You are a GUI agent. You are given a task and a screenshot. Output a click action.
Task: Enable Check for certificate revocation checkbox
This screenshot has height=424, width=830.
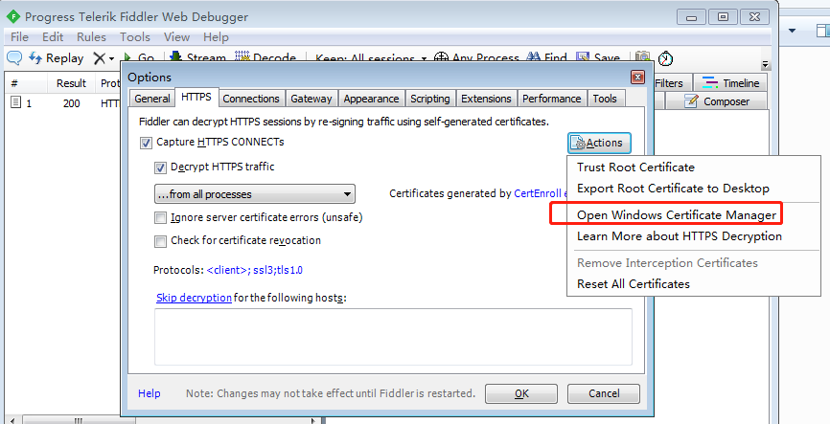tap(160, 241)
